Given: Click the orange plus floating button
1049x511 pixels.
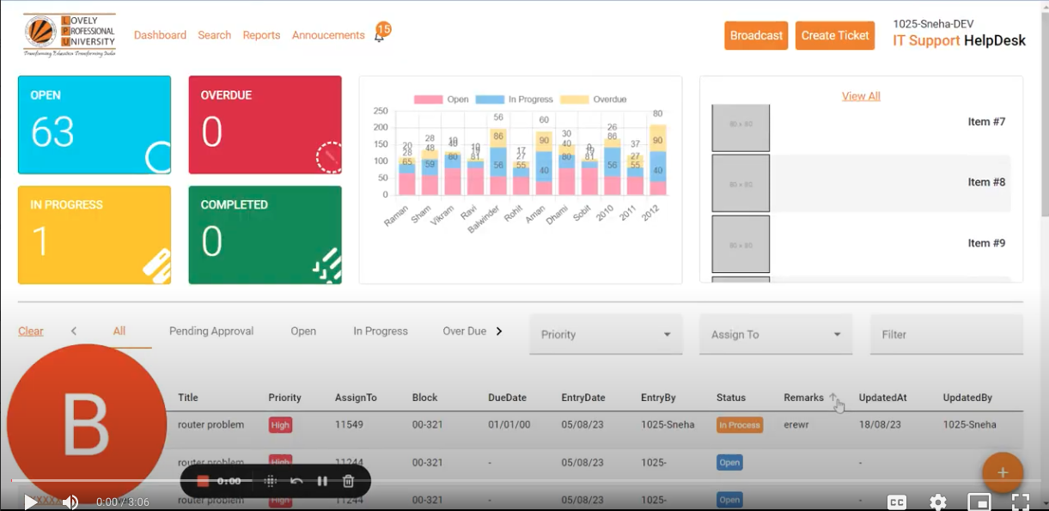Looking at the screenshot, I should tap(1002, 472).
